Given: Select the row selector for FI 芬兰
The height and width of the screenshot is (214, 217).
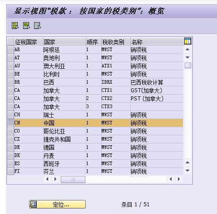Looking at the screenshot, I should coord(10,171).
